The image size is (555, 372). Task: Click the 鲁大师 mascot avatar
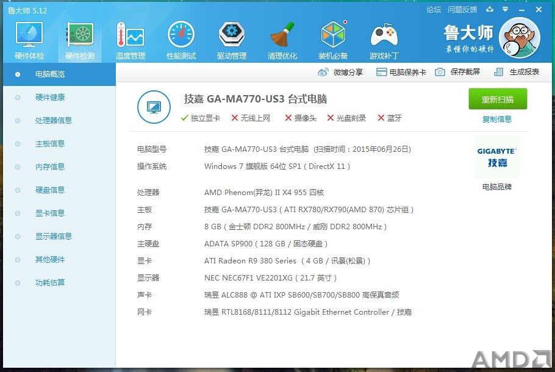pyautogui.click(x=520, y=38)
